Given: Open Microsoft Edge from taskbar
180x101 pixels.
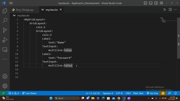Looking at the screenshot, I should tap(103, 98).
